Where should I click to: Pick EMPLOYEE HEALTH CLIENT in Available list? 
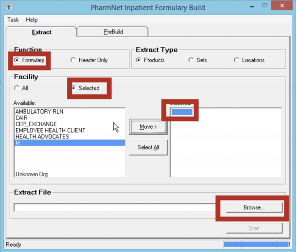coord(50,130)
